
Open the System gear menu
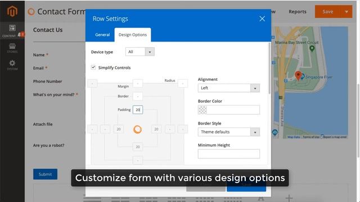pyautogui.click(x=12, y=65)
